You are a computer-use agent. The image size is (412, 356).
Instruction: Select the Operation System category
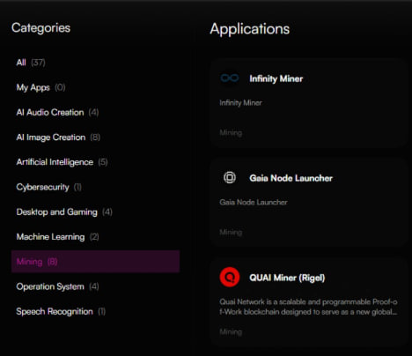click(x=95, y=286)
